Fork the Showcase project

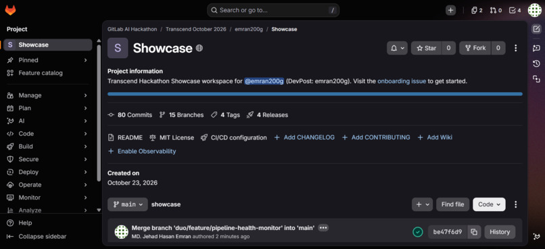pos(475,48)
